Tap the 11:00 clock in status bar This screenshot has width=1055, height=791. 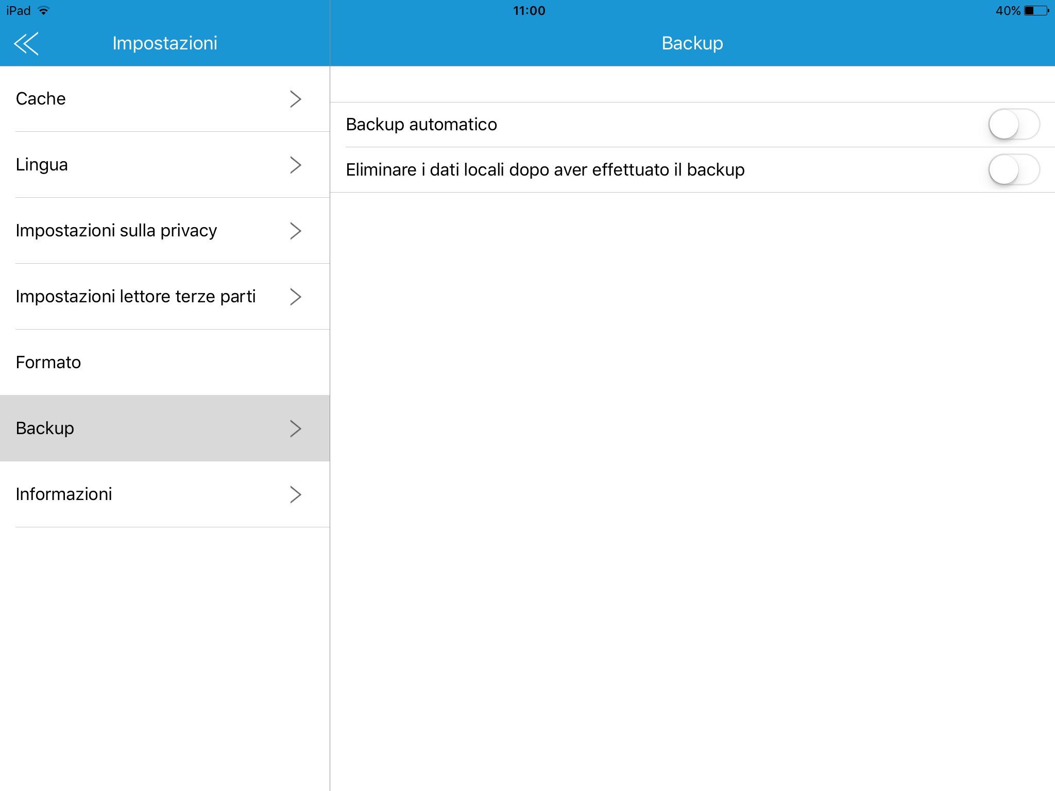pyautogui.click(x=529, y=11)
